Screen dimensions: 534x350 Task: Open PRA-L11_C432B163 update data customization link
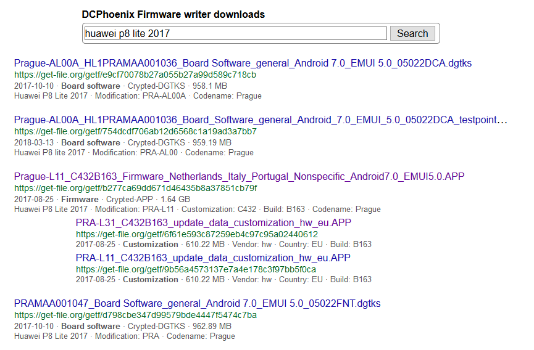[x=213, y=258]
